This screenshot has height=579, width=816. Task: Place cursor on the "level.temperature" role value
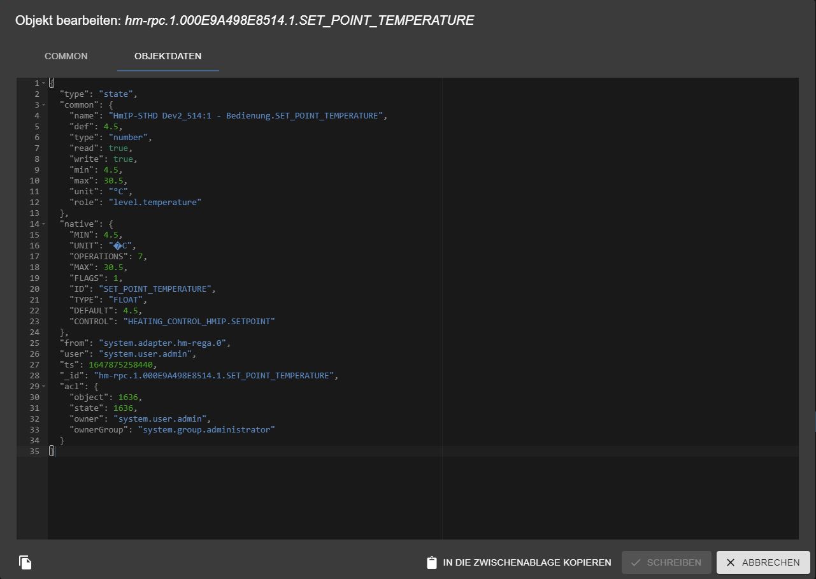[155, 202]
